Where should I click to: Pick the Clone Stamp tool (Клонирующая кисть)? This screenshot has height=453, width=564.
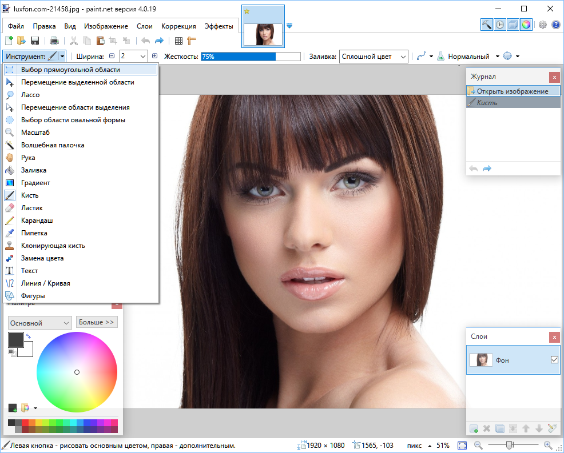(53, 246)
